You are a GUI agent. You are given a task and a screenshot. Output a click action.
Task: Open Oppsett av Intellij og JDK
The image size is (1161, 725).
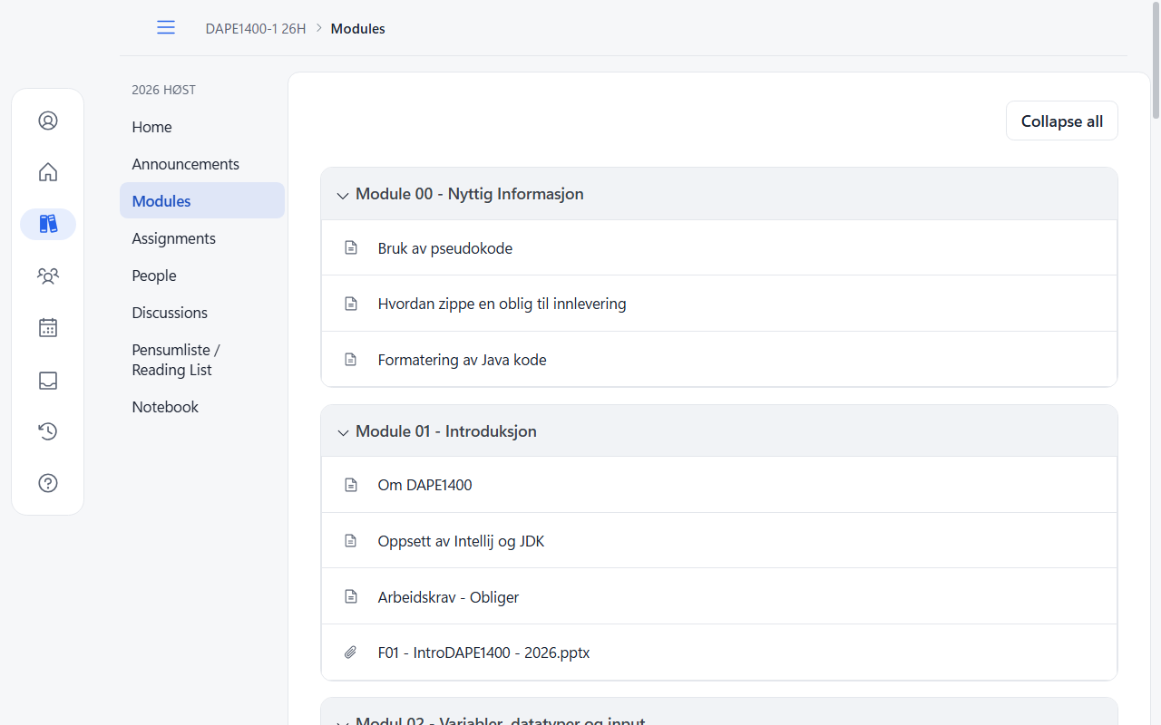point(462,541)
